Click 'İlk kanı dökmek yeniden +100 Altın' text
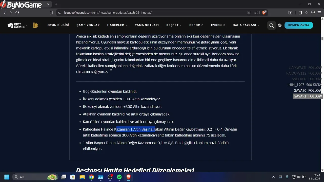Screen dimensions: 324x182 click(122, 99)
